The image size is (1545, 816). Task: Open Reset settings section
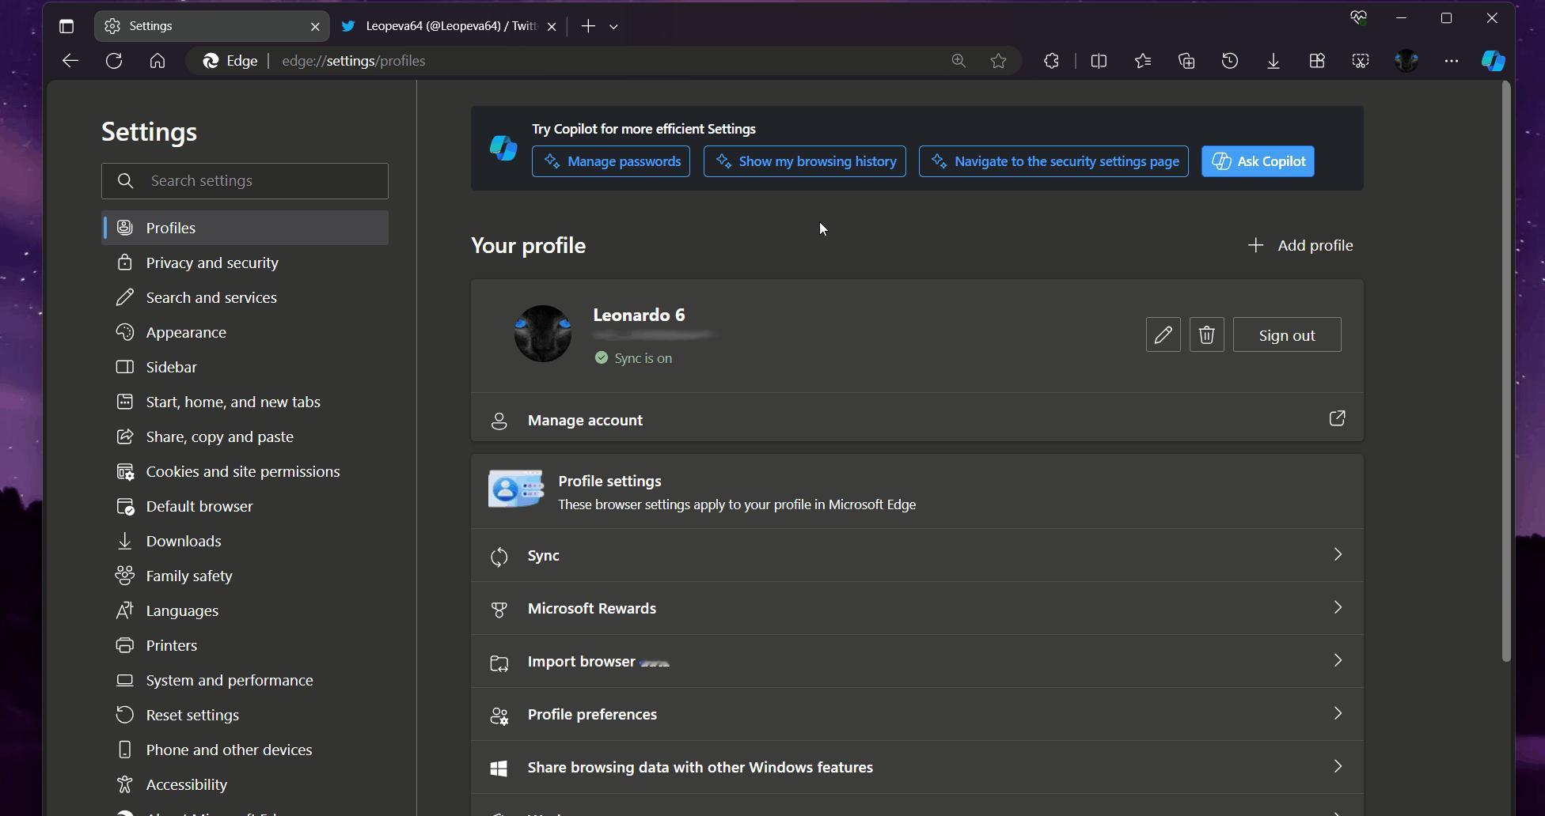click(245, 715)
